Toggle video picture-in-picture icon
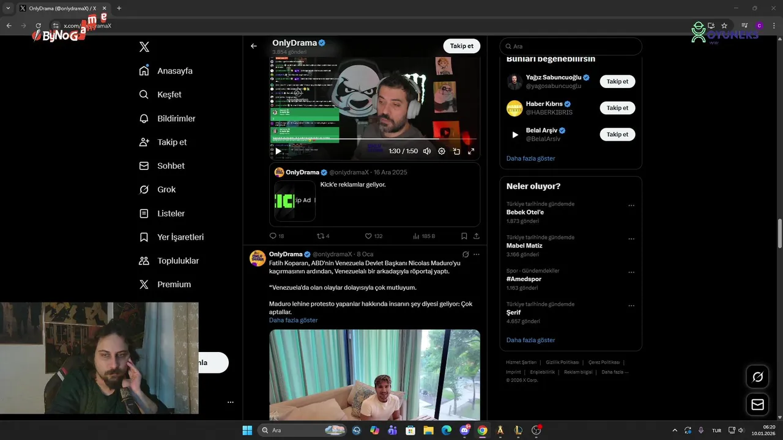This screenshot has width=783, height=440. point(456,151)
